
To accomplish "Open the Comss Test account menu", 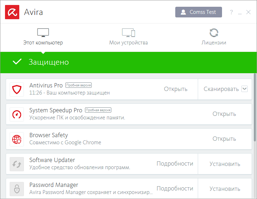I will coord(198,12).
